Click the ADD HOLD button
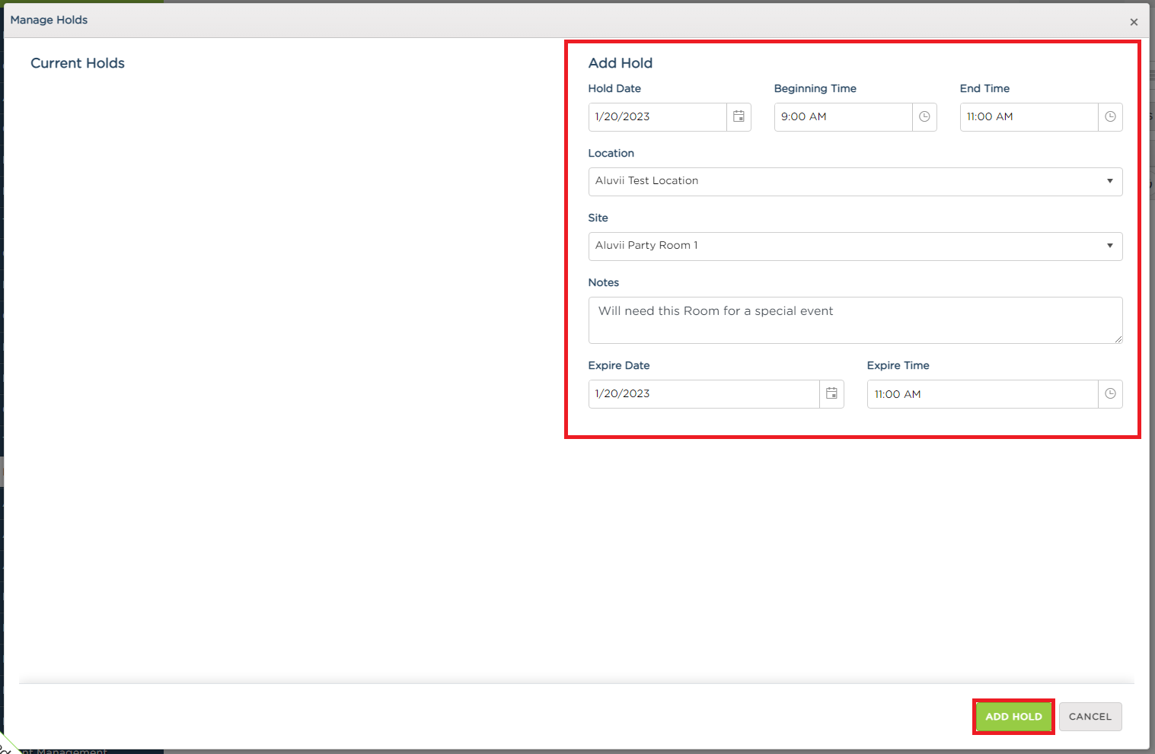The height and width of the screenshot is (754, 1155). click(x=1013, y=716)
